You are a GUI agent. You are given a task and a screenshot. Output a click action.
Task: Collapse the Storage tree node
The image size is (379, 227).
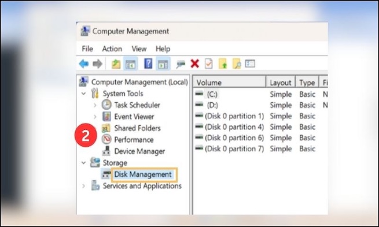(x=84, y=163)
